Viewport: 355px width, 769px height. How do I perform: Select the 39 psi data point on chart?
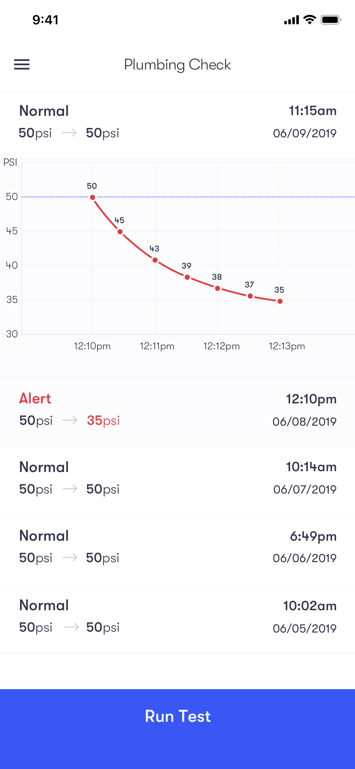pos(187,277)
